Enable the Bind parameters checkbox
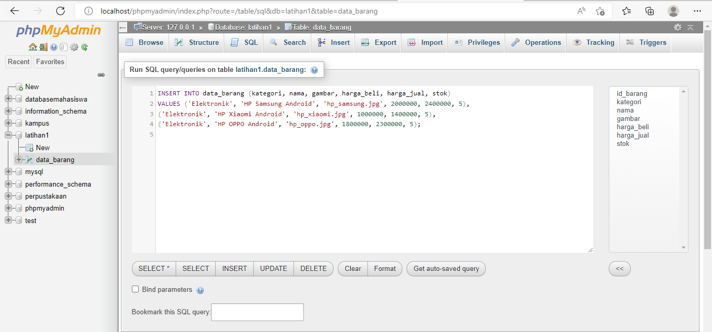 tap(135, 289)
